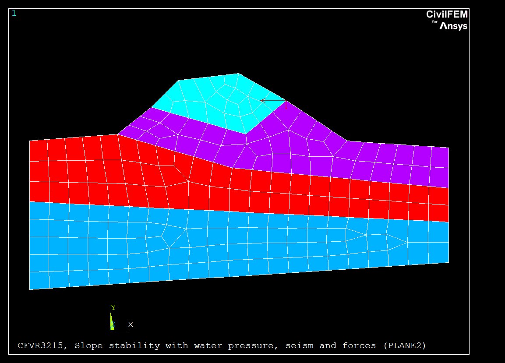Click the peak apex of cyan embankment

(238, 74)
